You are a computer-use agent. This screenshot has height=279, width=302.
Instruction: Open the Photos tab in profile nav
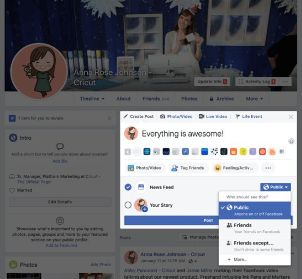(189, 99)
